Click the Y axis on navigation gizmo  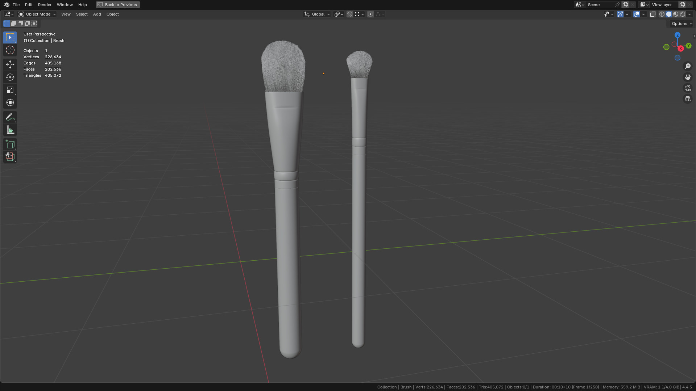(x=688, y=46)
